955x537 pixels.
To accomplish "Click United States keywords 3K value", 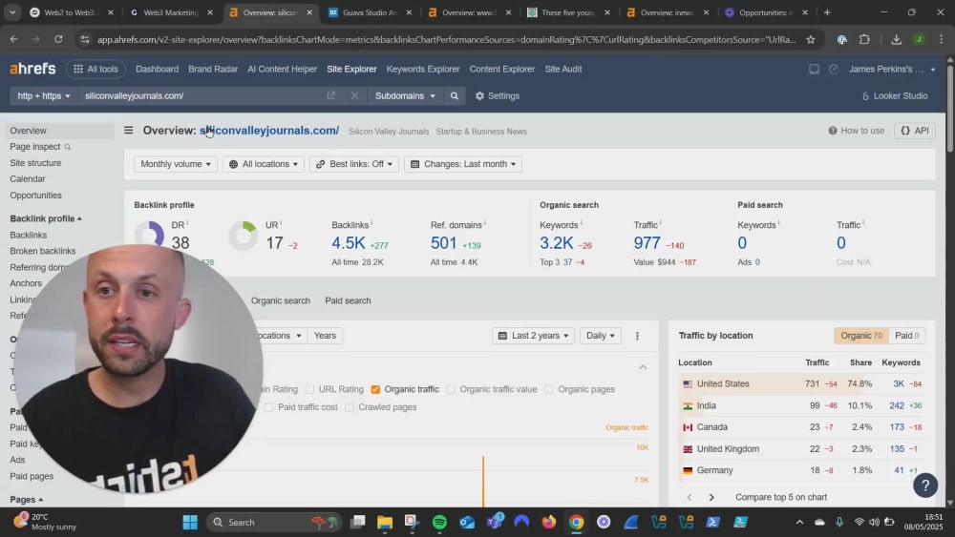I will (x=899, y=383).
